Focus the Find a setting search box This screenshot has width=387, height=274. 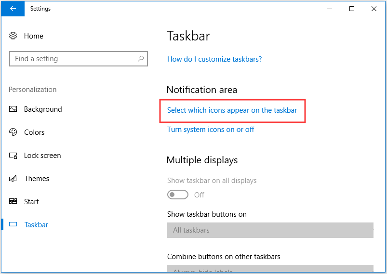[x=79, y=59]
